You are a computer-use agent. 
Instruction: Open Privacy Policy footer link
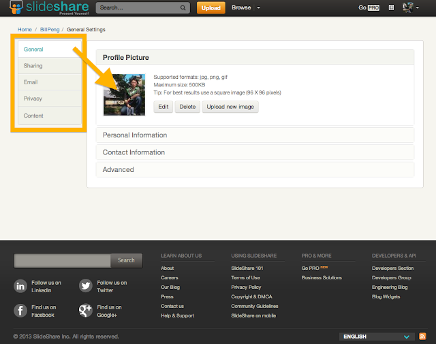(x=246, y=287)
